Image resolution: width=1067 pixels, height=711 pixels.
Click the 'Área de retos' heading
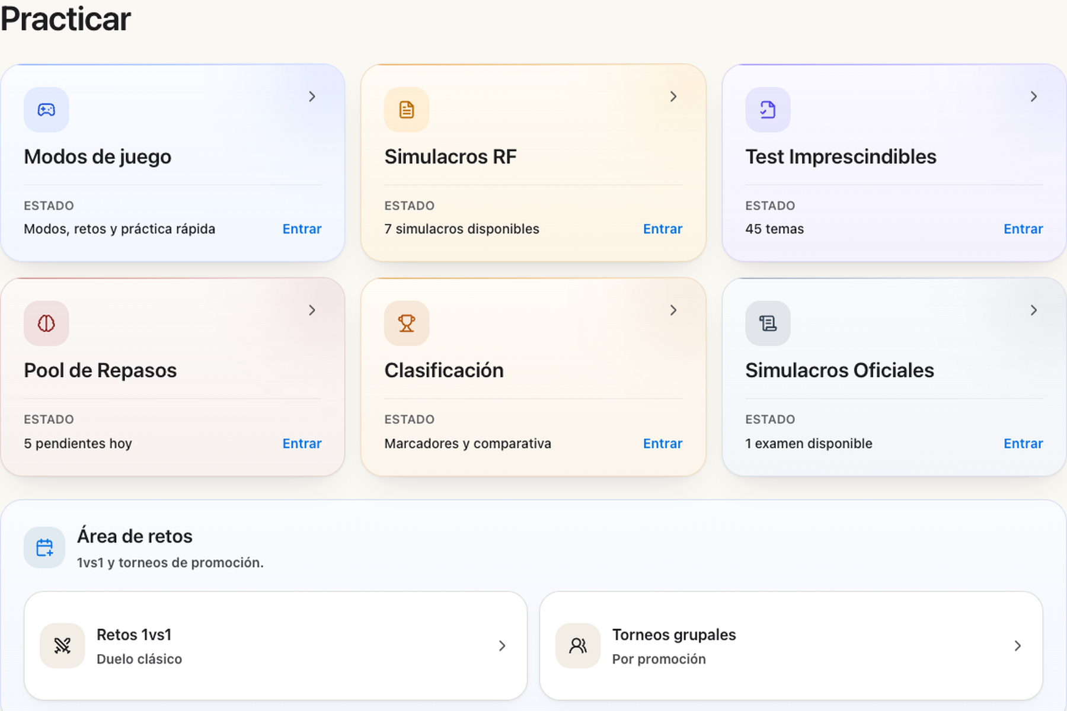(x=135, y=536)
